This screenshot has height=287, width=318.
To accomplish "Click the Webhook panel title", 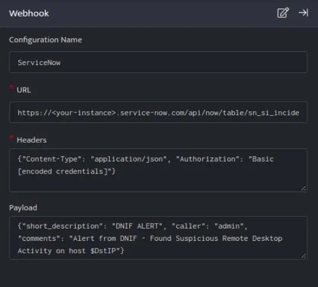I will coord(29,14).
